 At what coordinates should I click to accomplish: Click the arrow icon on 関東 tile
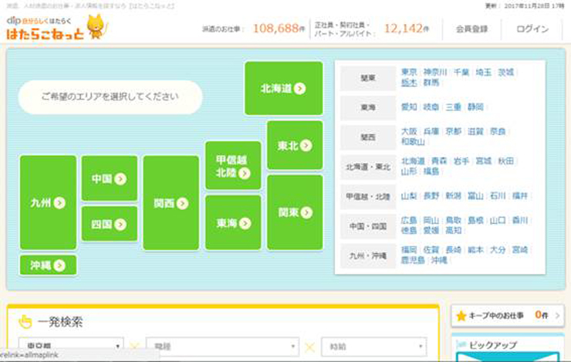pyautogui.click(x=306, y=211)
